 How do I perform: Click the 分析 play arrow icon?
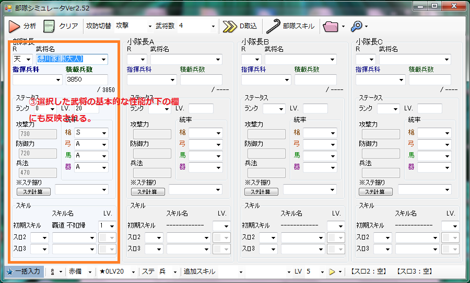click(14, 26)
